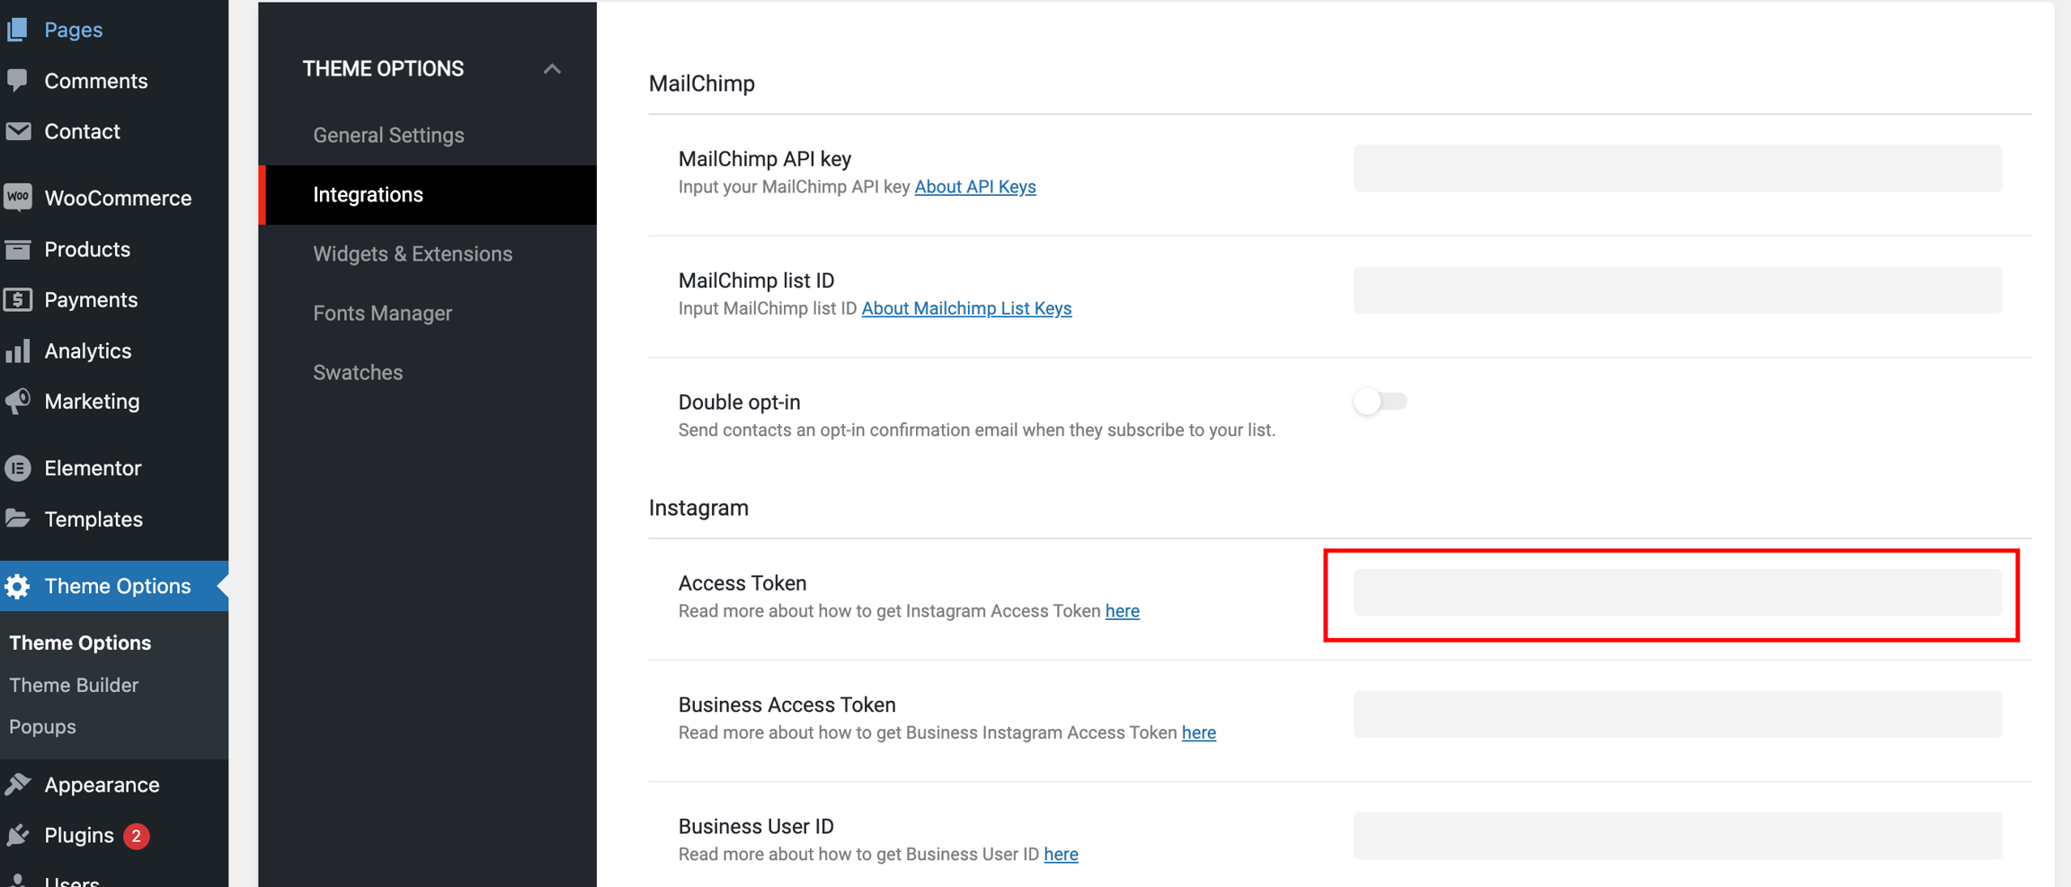Open the Fonts Manager section

pos(382,313)
